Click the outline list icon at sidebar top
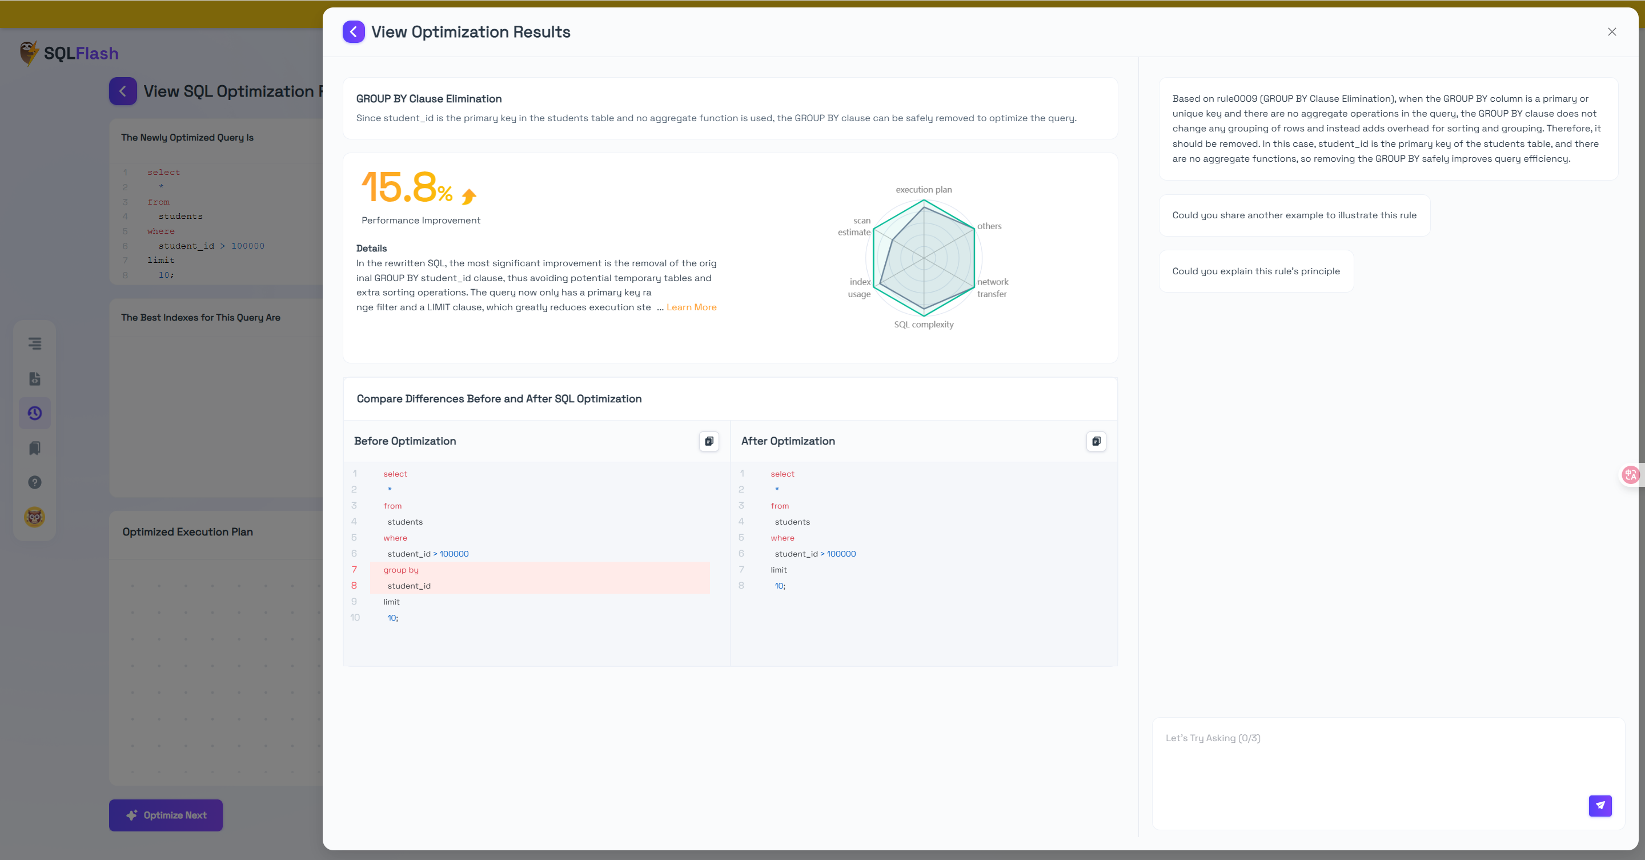Viewport: 1645px width, 860px height. [34, 344]
